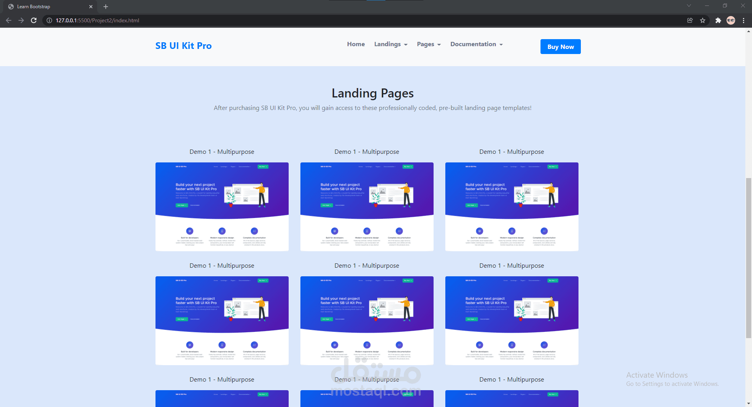This screenshot has width=752, height=407.
Task: Open the first row middle demo thumbnail
Action: tap(367, 207)
